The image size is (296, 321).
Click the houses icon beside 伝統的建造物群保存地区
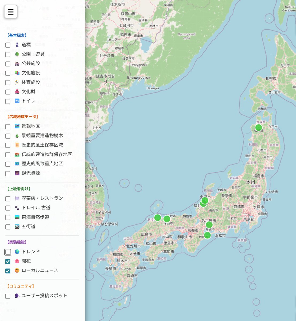tap(17, 154)
